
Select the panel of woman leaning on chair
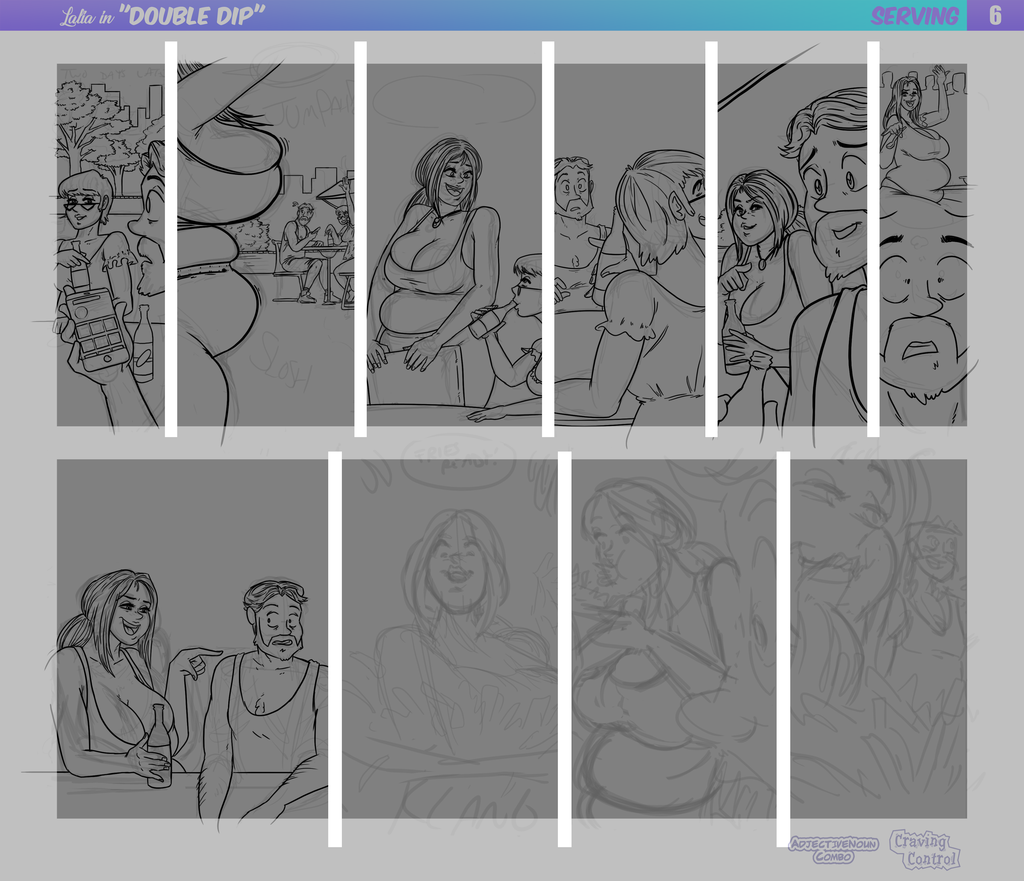[454, 244]
